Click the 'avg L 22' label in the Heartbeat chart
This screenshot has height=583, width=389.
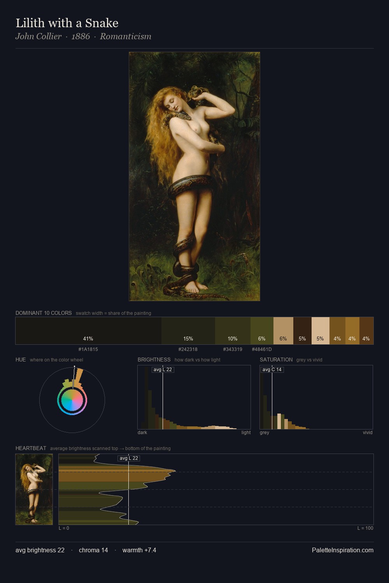pyautogui.click(x=129, y=458)
